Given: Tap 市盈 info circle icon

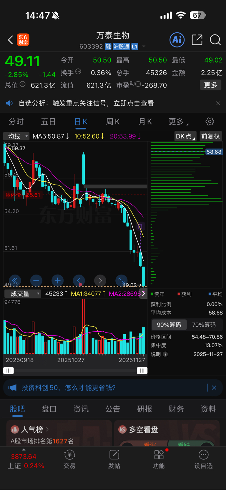Looking at the screenshot, I should click(138, 84).
